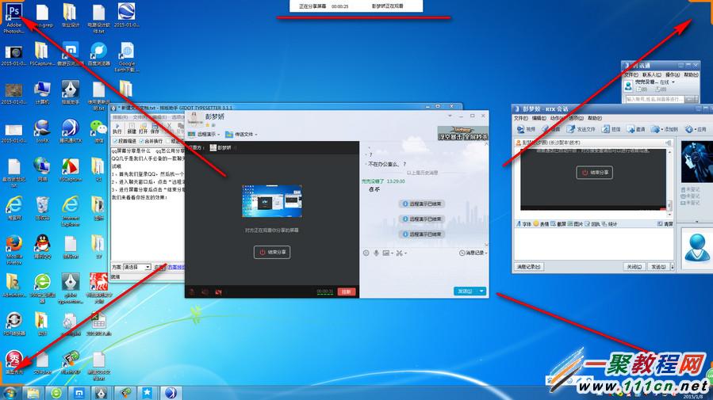Click 短信 SMS icon in RTX toolbar
Screen dimensions: 713x400
(x=611, y=129)
